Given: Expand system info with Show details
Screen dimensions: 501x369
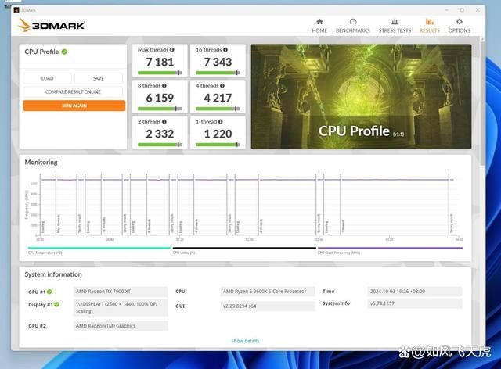Looking at the screenshot, I should click(x=245, y=341).
